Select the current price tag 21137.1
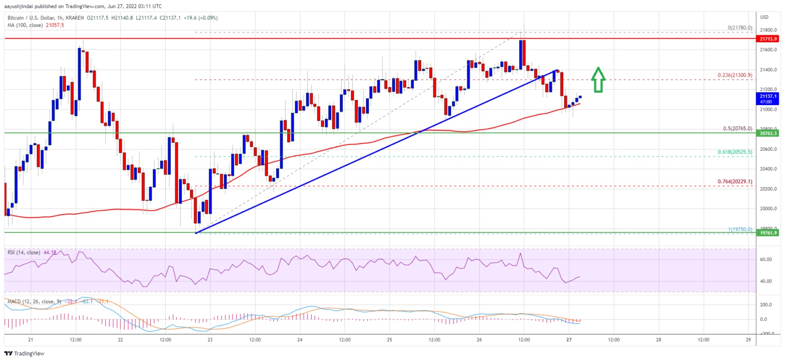Screen dimensions: 785x361 point(769,96)
